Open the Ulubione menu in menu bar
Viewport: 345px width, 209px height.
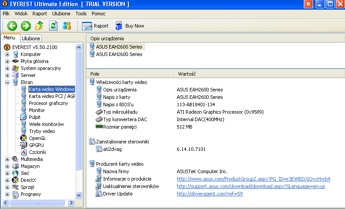click(61, 14)
